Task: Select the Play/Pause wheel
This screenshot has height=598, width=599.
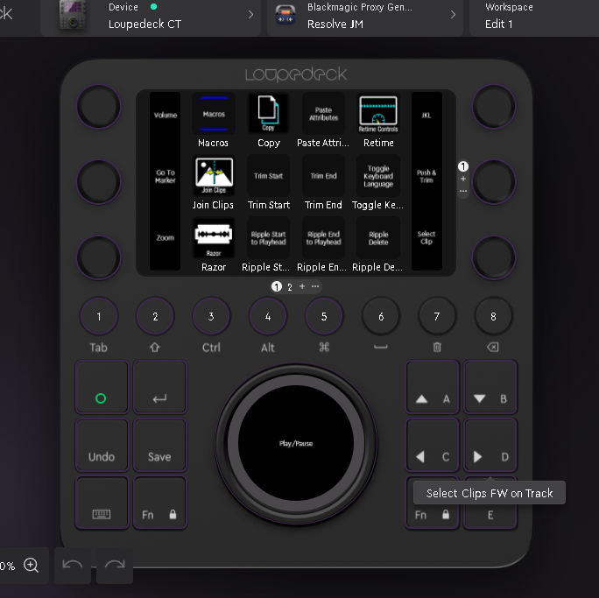Action: pos(296,443)
